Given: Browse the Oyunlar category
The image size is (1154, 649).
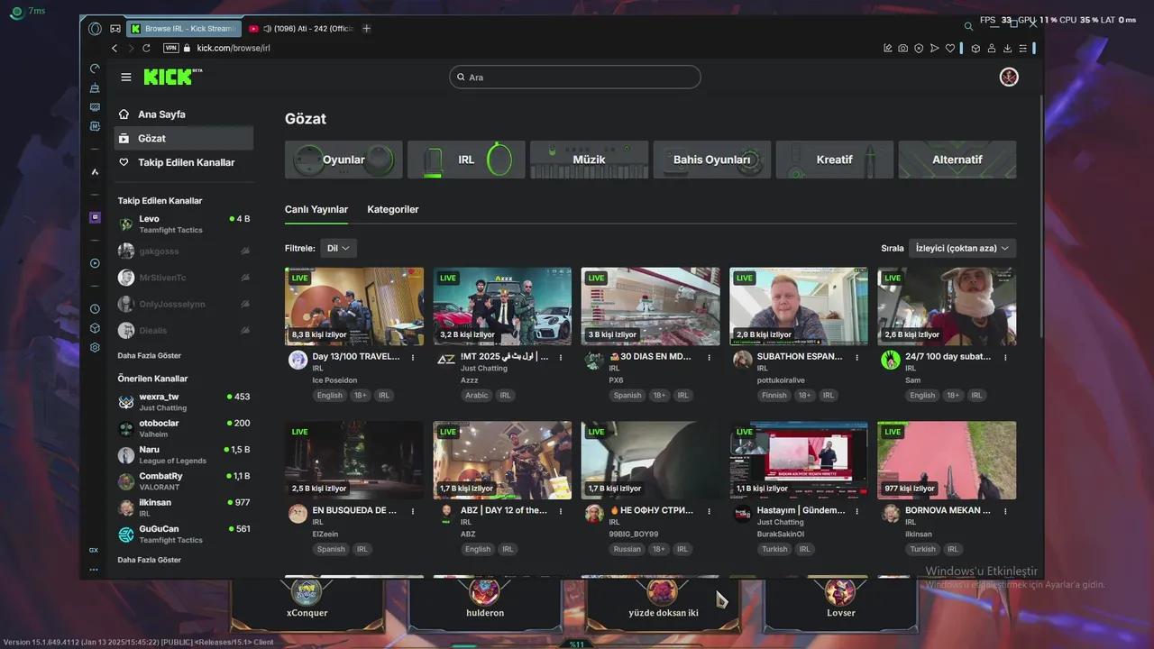Looking at the screenshot, I should [x=343, y=160].
